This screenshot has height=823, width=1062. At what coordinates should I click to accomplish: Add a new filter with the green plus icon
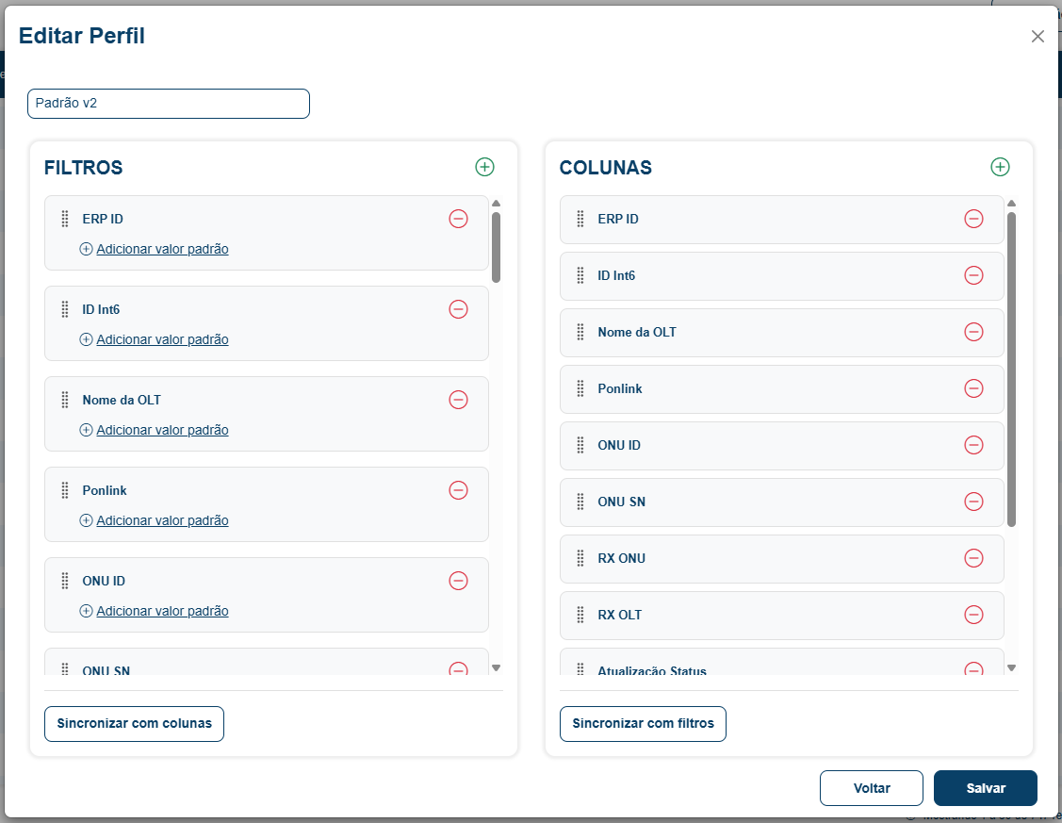coord(484,167)
